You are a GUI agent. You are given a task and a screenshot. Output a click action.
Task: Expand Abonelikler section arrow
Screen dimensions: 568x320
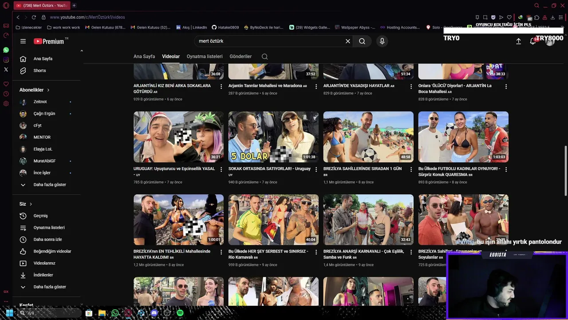[x=48, y=90]
